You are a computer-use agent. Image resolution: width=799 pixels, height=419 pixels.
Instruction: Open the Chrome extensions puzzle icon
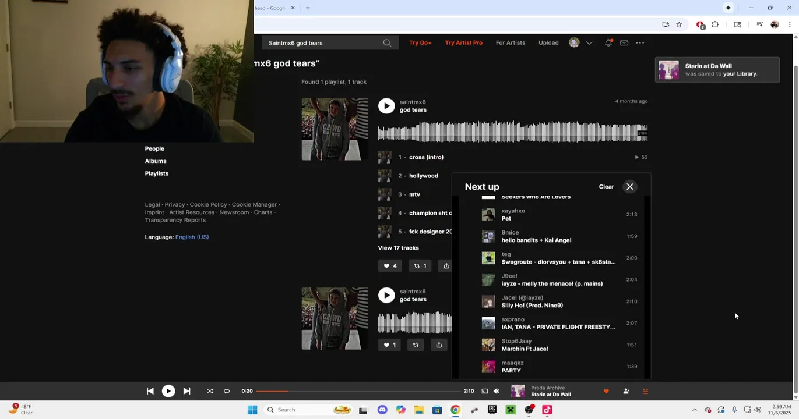coord(715,24)
